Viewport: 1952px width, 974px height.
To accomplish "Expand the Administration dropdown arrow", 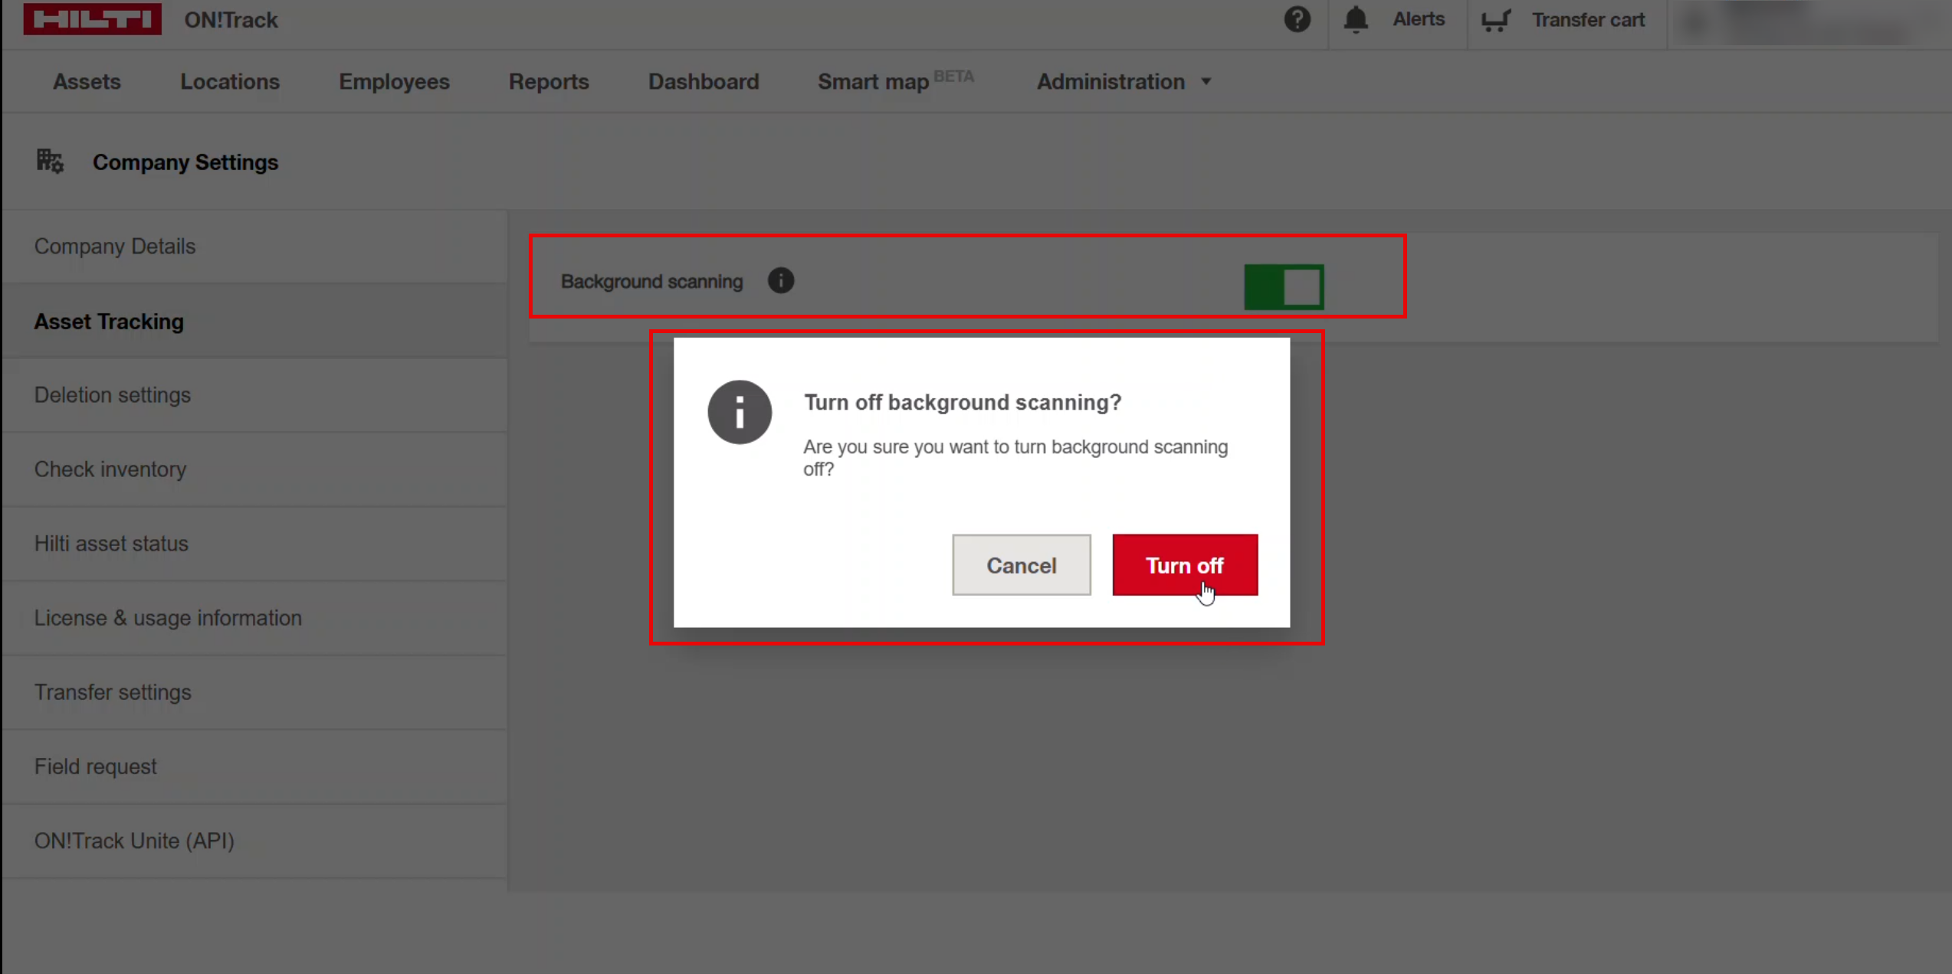I will click(x=1206, y=82).
